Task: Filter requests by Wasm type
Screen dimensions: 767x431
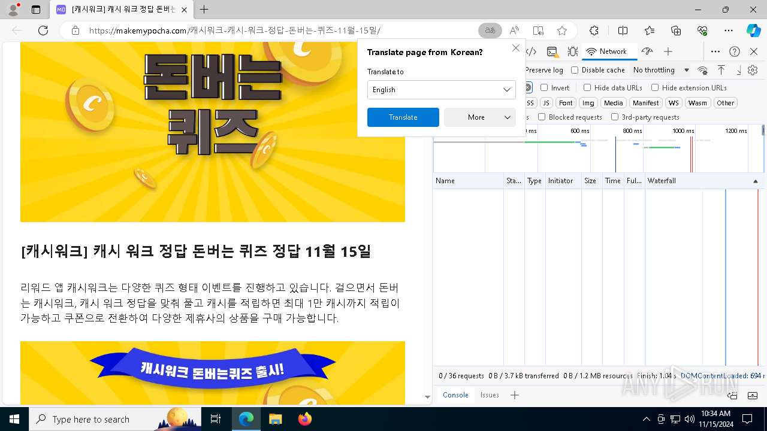Action: (x=697, y=103)
